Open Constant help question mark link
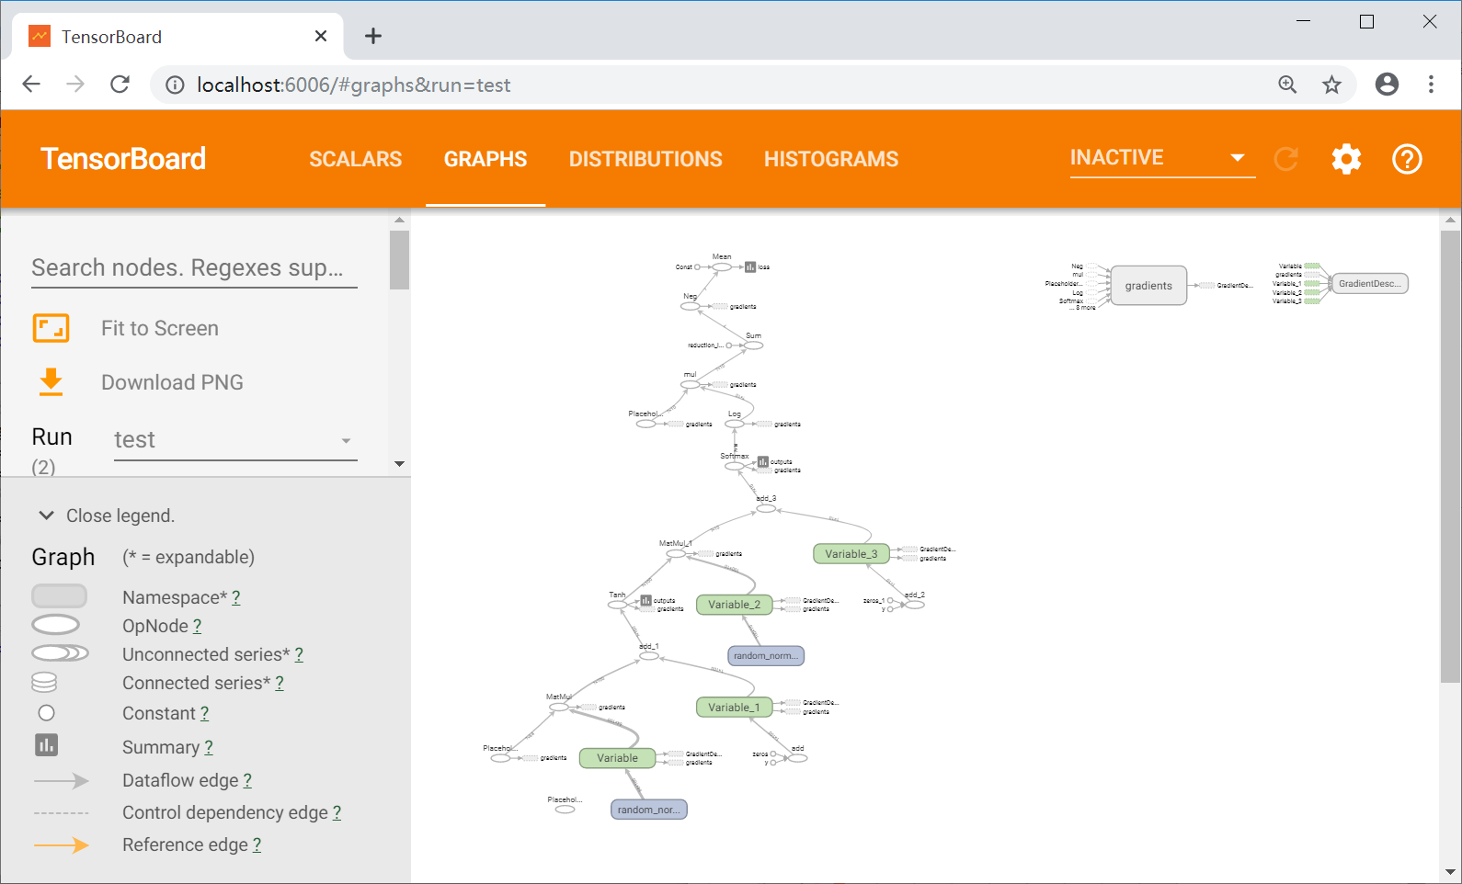Screen dimensions: 1462x884 coord(204,713)
